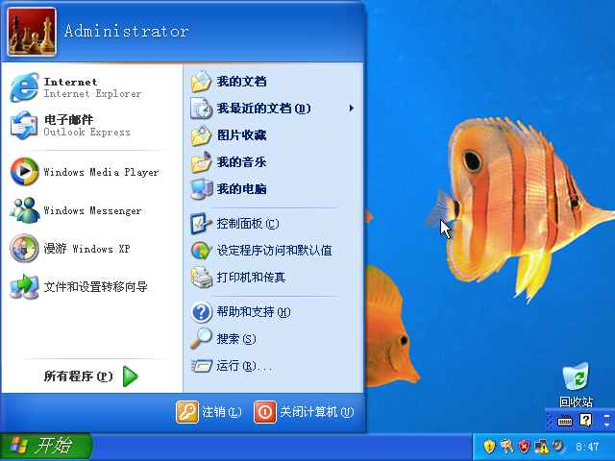
Task: Click the 'Windows Media Player' label
Action: [101, 172]
